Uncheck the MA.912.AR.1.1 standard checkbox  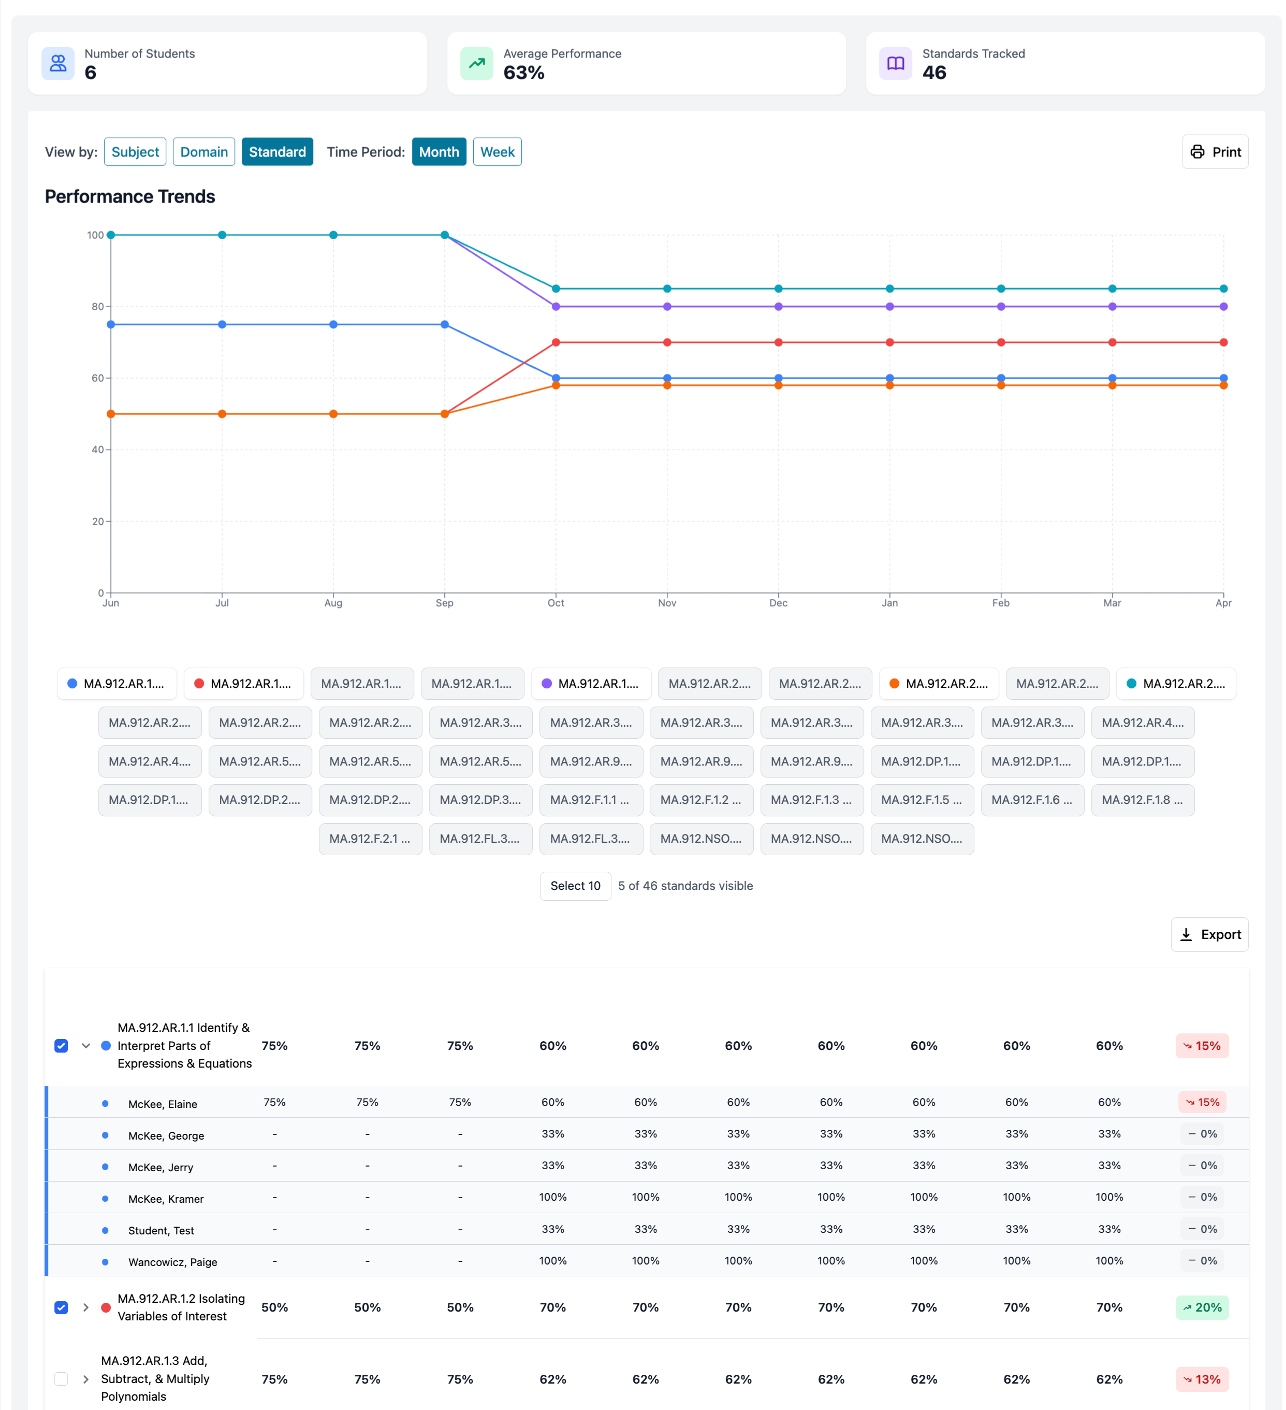point(62,1046)
